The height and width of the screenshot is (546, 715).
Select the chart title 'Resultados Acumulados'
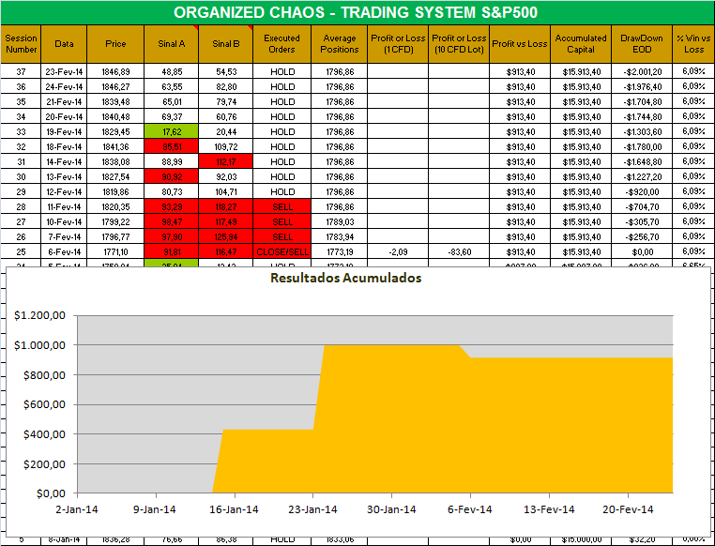pyautogui.click(x=345, y=278)
